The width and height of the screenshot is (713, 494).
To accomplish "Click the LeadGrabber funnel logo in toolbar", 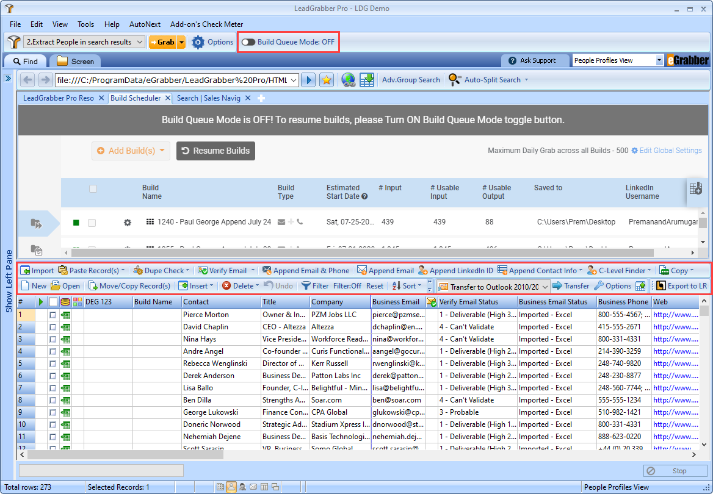I will click(x=13, y=42).
